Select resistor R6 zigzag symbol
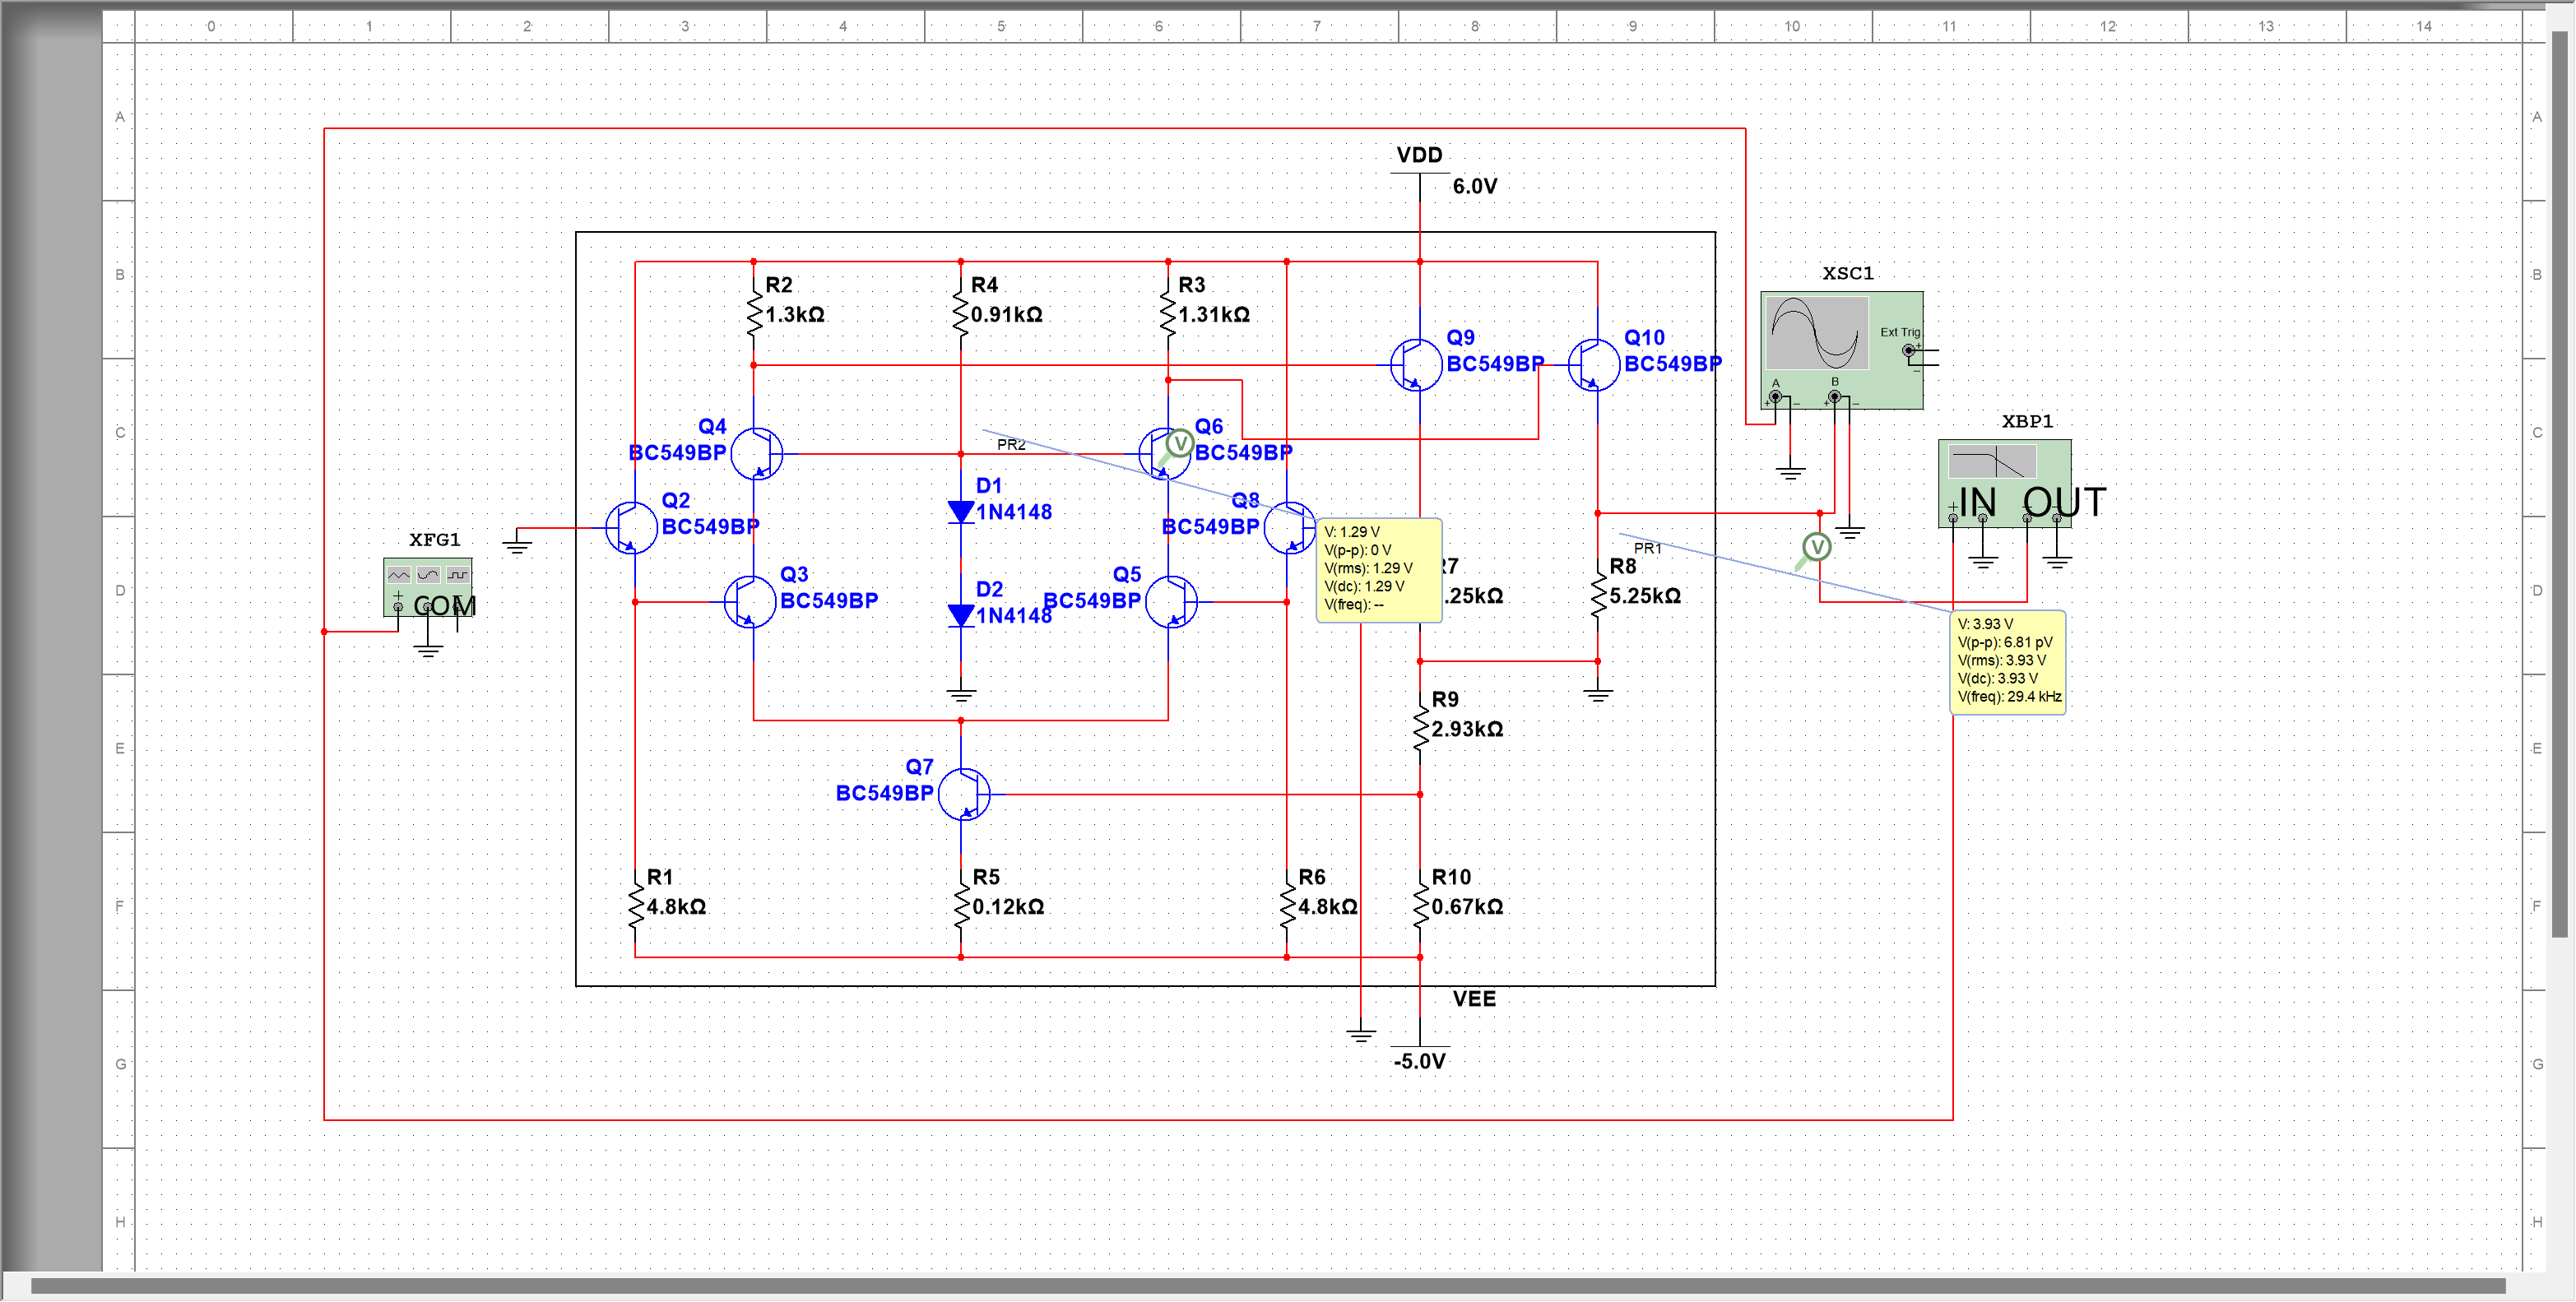This screenshot has height=1302, width=2576. click(x=1287, y=907)
